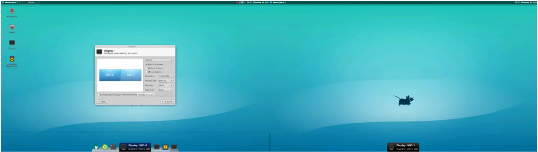The image size is (538, 152).
Task: Click the monitor icon in Display dialog header
Action: [99, 52]
